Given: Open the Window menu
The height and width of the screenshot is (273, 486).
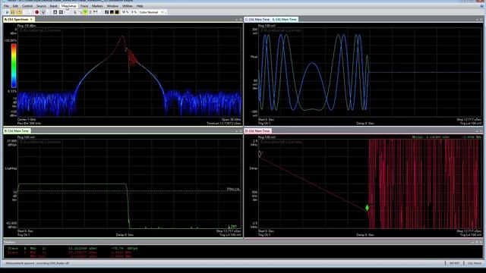Looking at the screenshot, I should pyautogui.click(x=112, y=6).
